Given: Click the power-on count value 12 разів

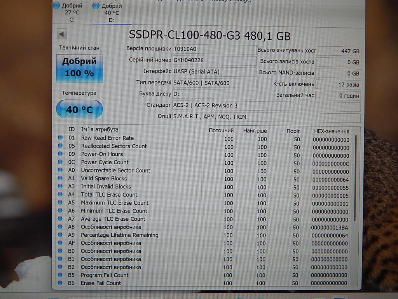Looking at the screenshot, I should click(338, 84).
